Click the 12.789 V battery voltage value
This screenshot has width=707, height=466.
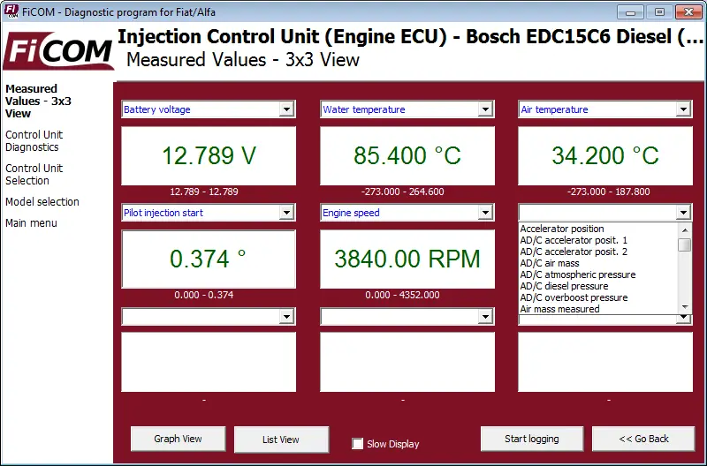209,156
